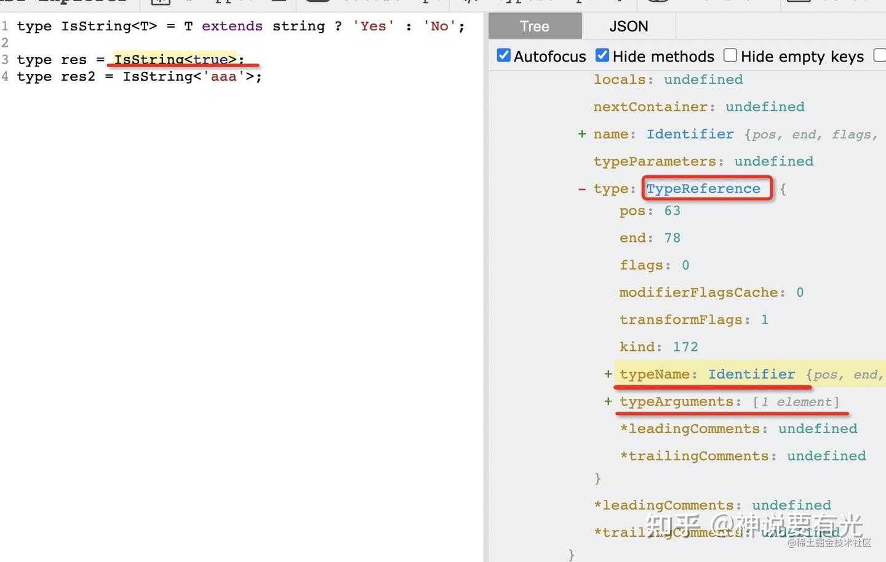Click the kind: 172 property
The height and width of the screenshot is (562, 886).
(x=659, y=347)
